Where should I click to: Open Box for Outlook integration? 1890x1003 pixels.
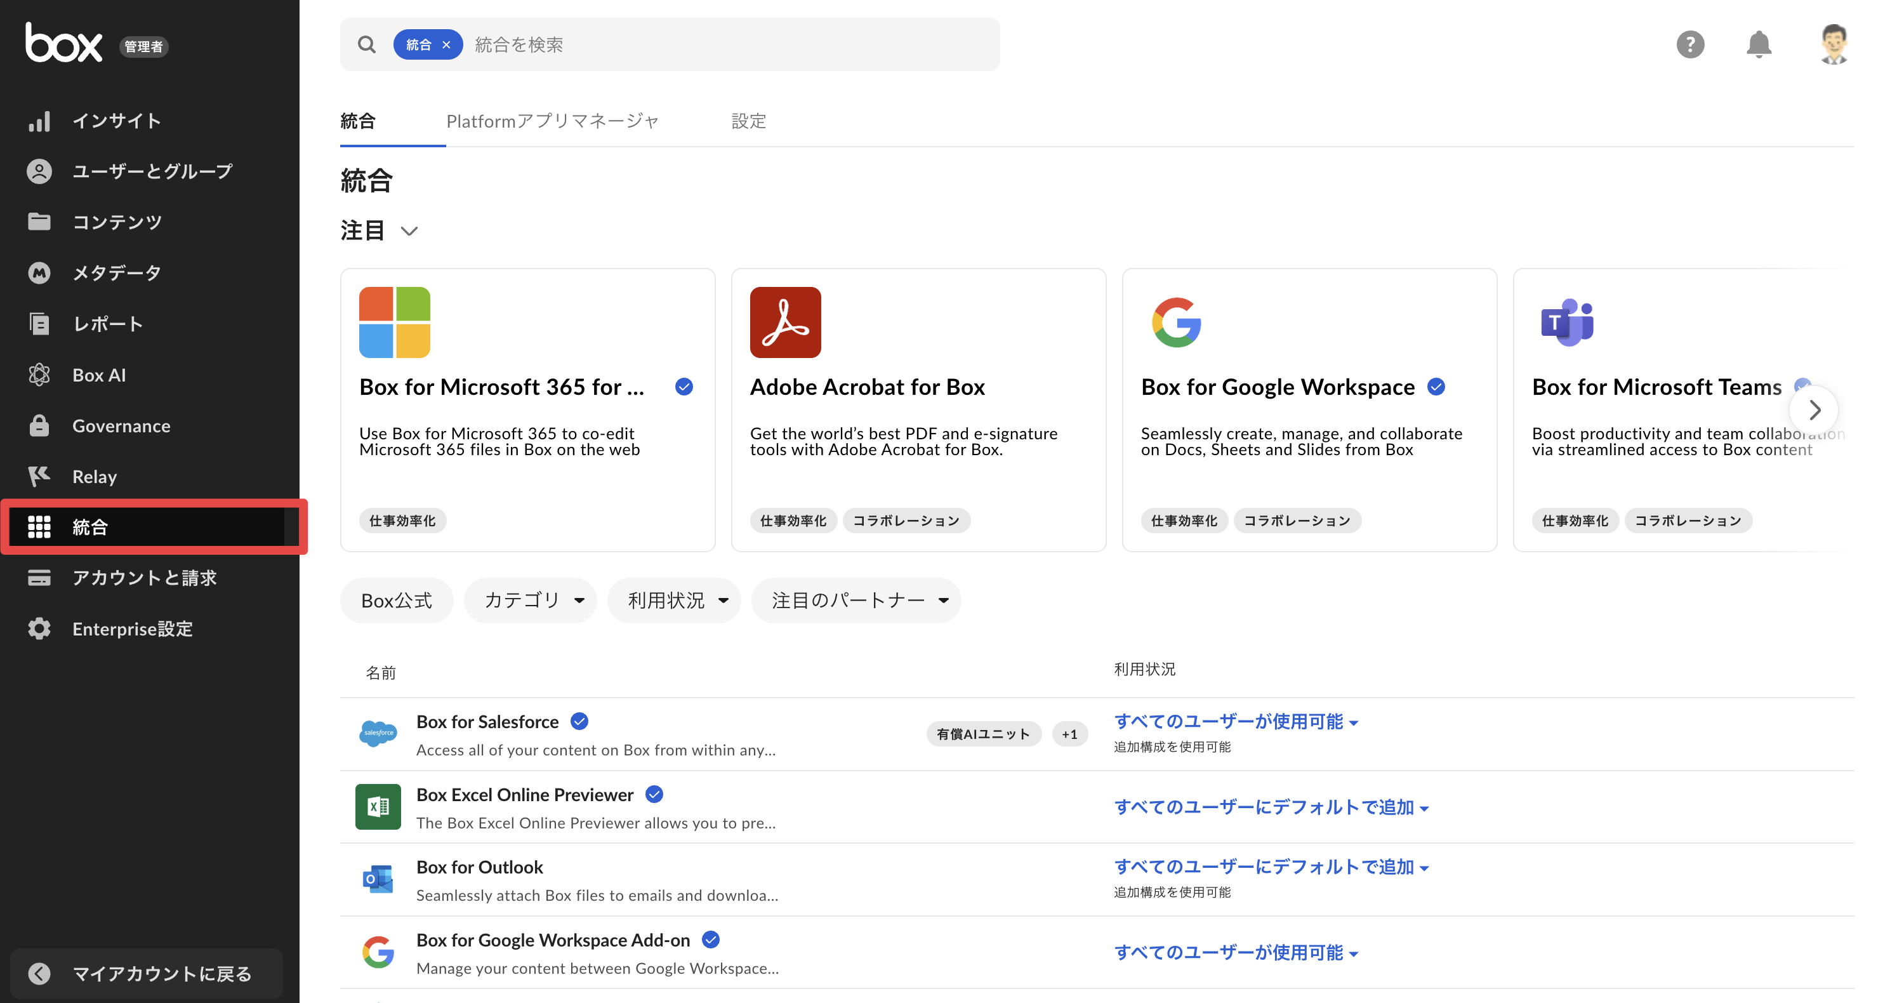480,867
